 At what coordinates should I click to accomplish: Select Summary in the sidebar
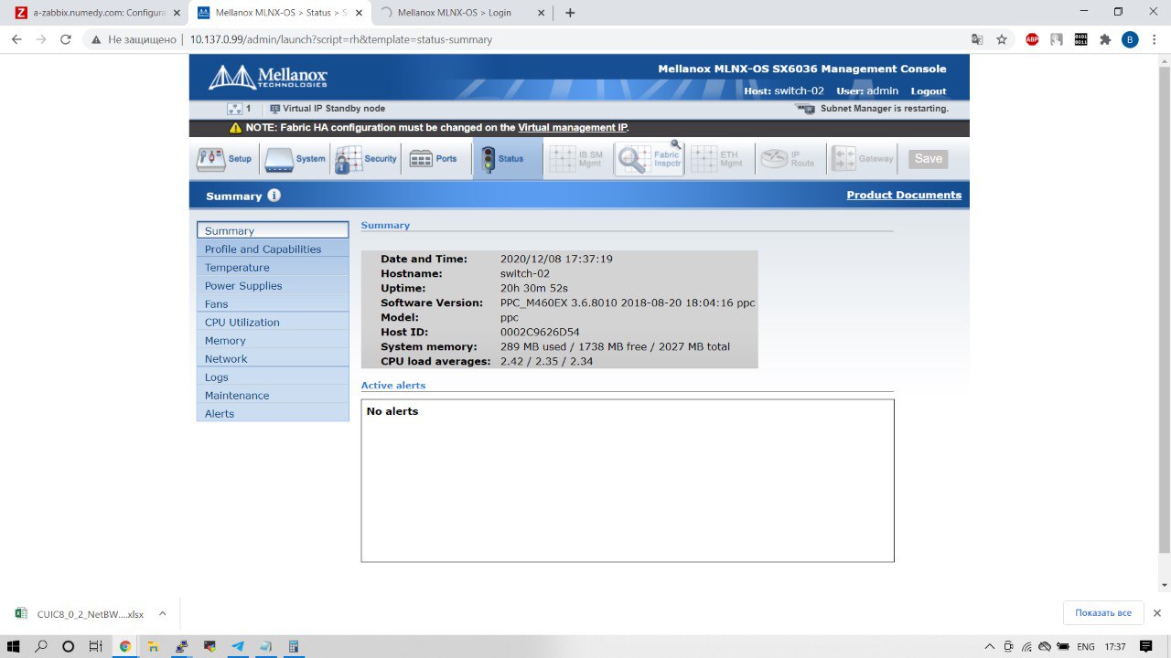[x=273, y=230]
